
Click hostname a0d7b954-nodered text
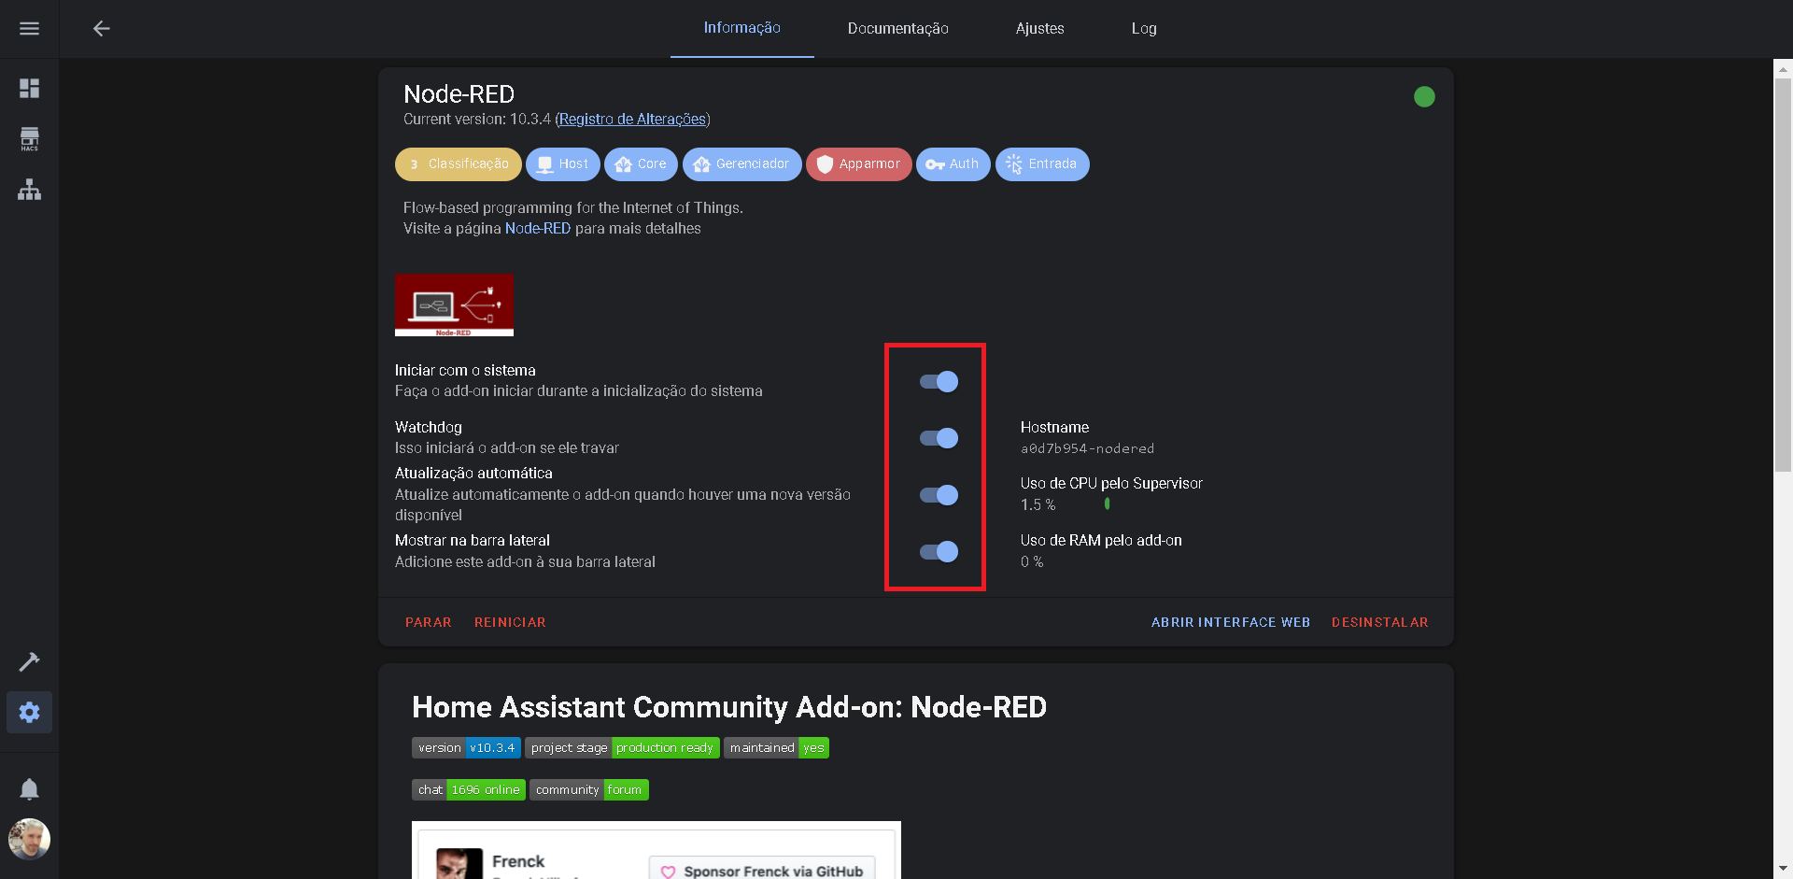tap(1087, 449)
